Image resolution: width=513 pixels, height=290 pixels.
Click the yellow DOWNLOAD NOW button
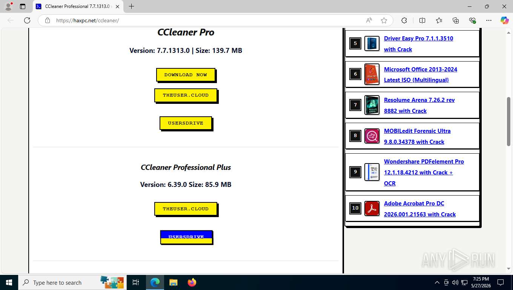(x=186, y=75)
